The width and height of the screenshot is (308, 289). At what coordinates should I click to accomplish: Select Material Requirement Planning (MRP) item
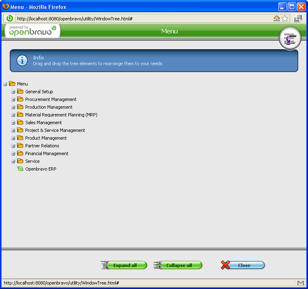pos(61,115)
